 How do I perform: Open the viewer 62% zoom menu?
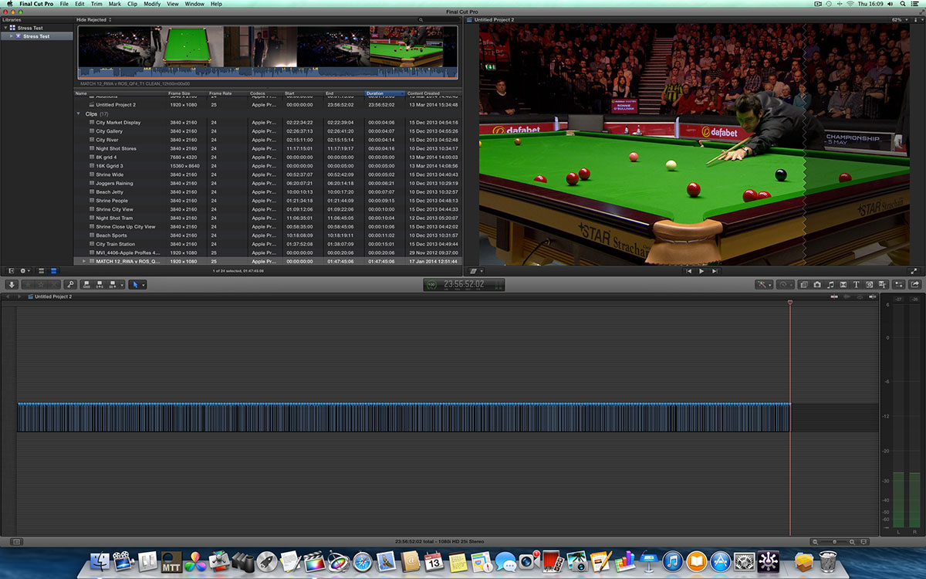[x=899, y=19]
